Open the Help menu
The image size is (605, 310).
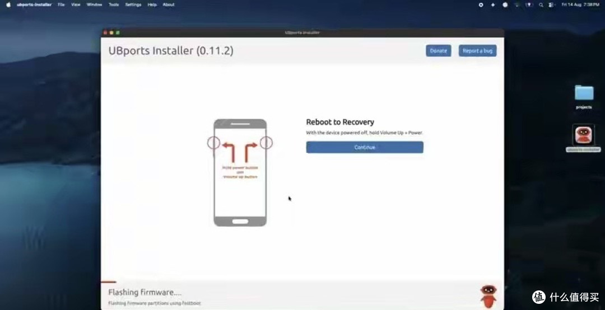click(x=152, y=4)
